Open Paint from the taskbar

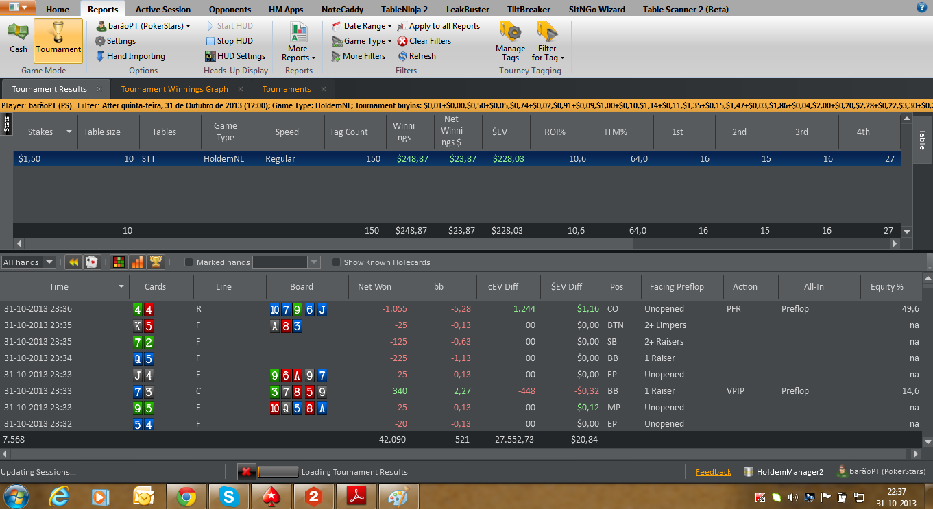pos(398,497)
